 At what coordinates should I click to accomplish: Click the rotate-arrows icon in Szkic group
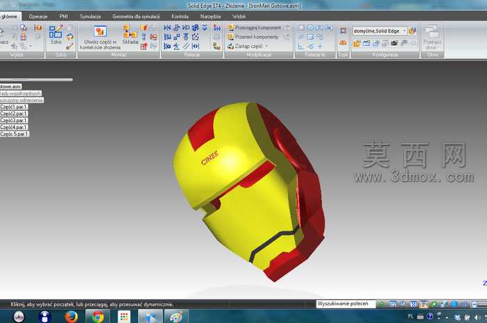[x=70, y=36]
